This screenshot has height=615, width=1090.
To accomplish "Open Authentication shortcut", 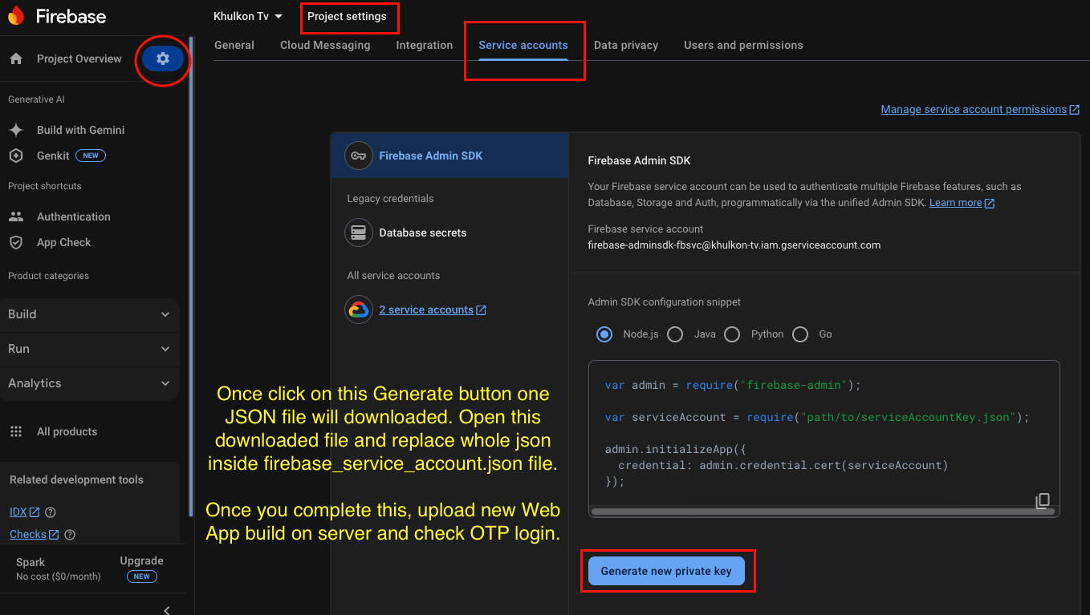I will click(x=73, y=216).
